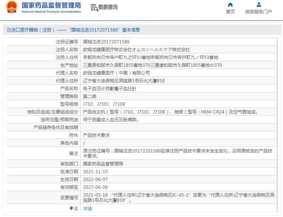Click the 型号规格 label
283x217 pixels.
click(69, 104)
